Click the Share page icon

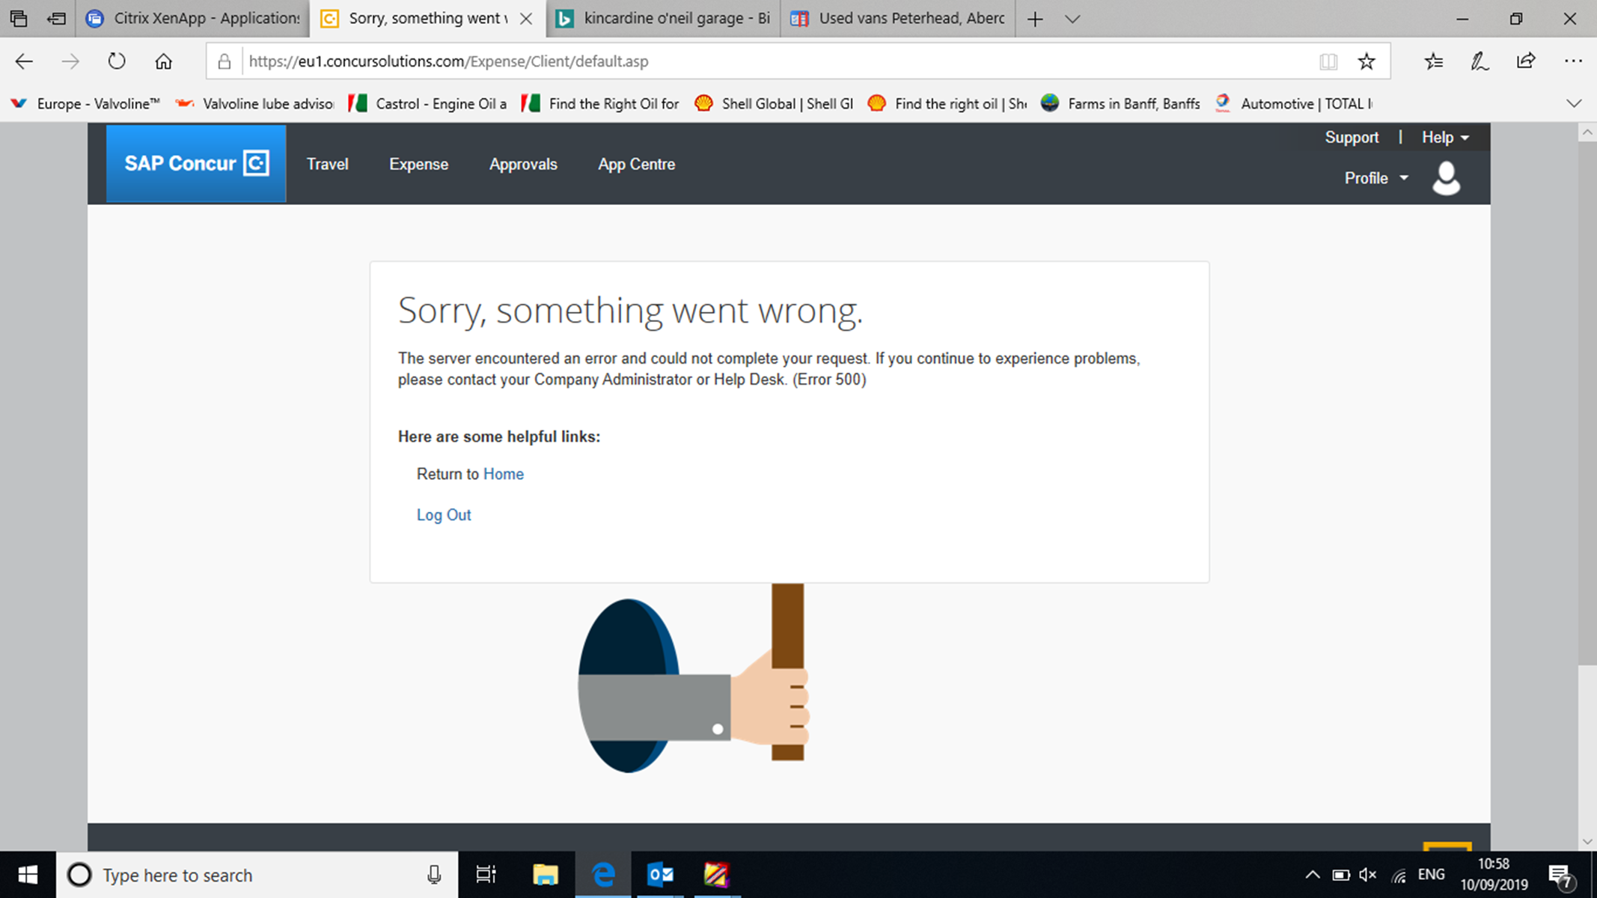point(1526,61)
